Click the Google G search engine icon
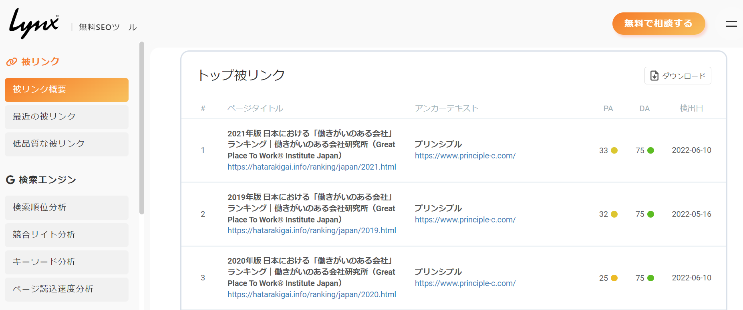The height and width of the screenshot is (310, 743). 10,180
